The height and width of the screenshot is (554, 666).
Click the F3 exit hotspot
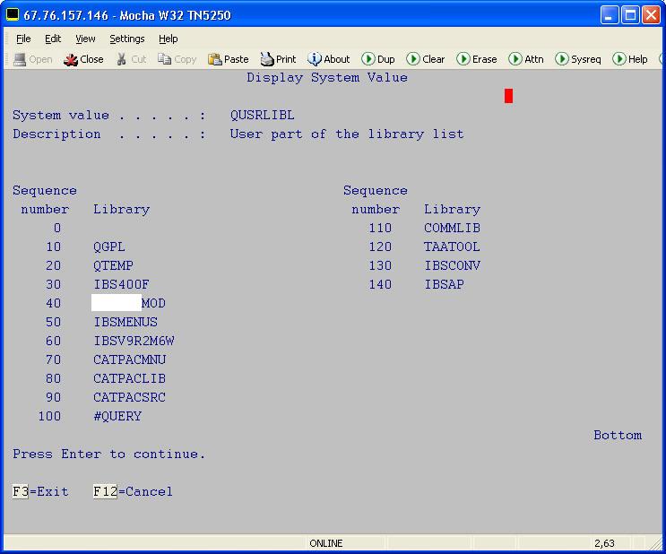pos(21,491)
